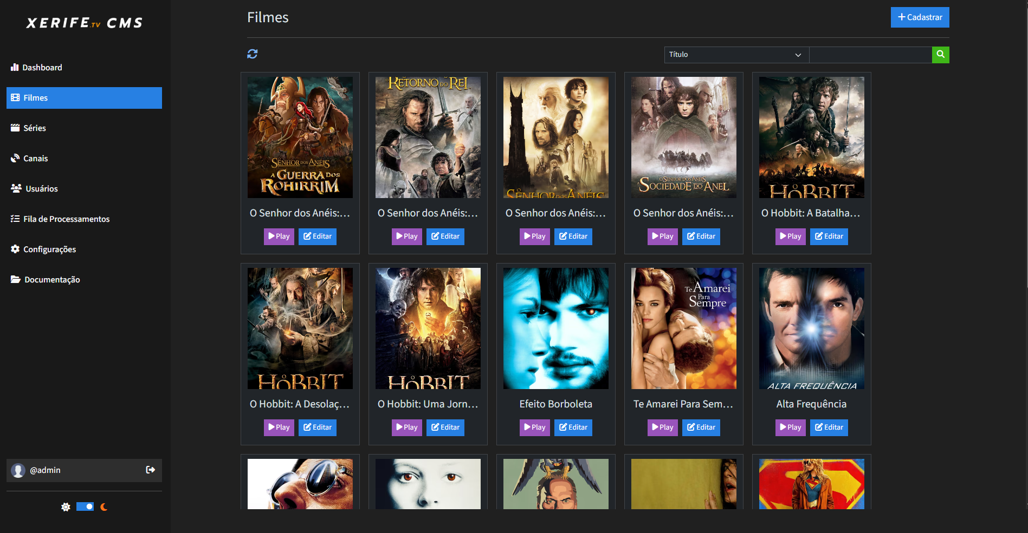
Task: Open the Usuários section
Action: pos(84,189)
